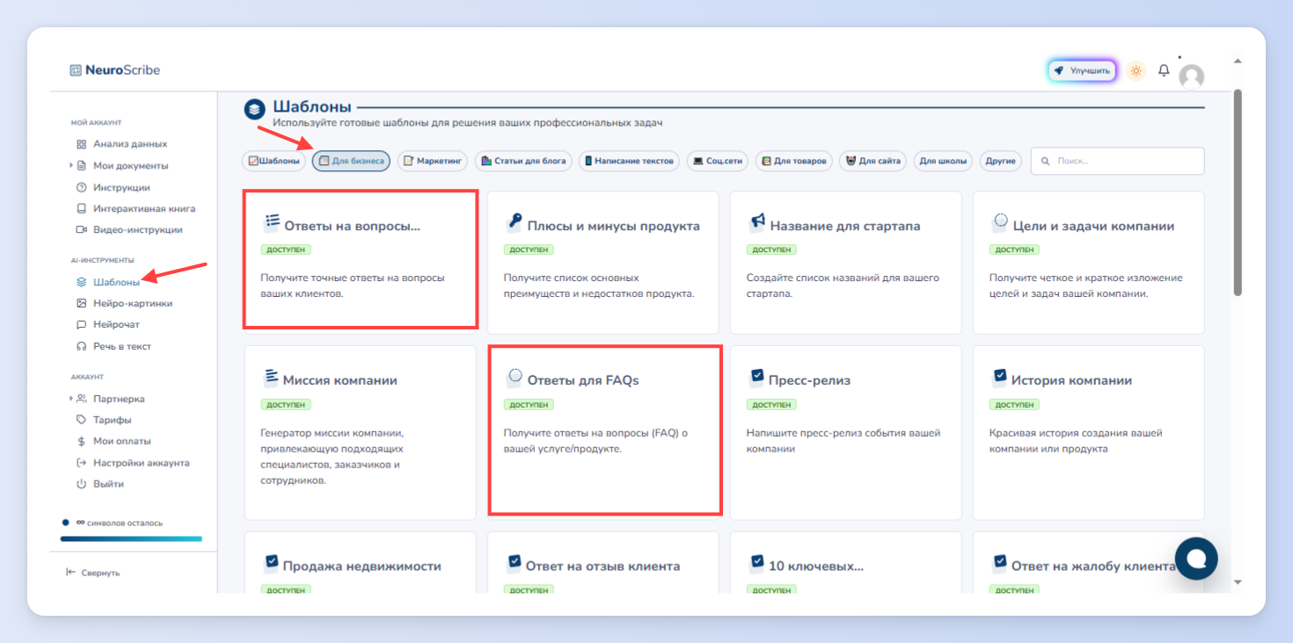Select the Другие filter tab
Screen dimensions: 1293x643
(1001, 161)
